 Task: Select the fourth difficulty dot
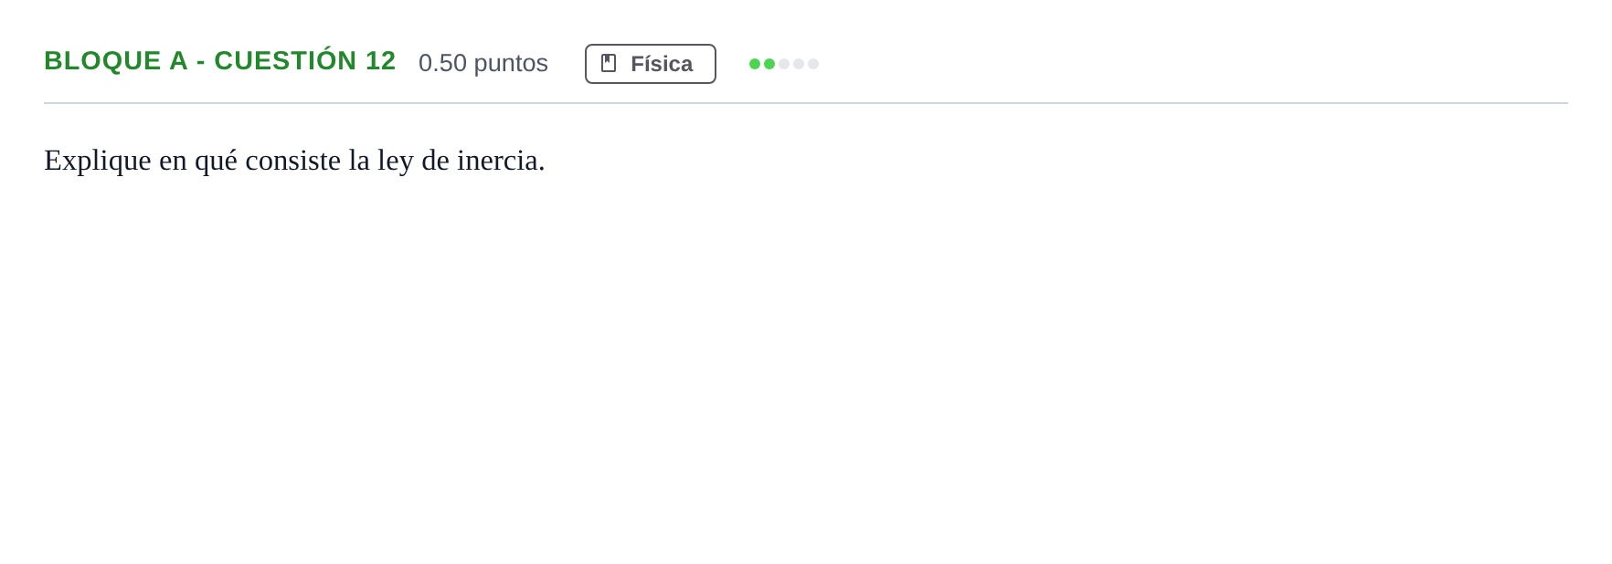pyautogui.click(x=799, y=64)
